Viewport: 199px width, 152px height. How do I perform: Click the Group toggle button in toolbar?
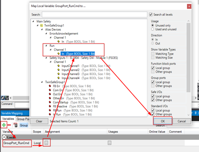pos(23,125)
